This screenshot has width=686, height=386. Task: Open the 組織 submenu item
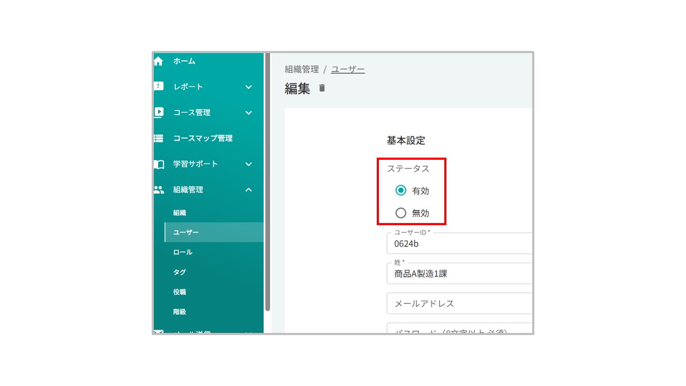(x=180, y=213)
